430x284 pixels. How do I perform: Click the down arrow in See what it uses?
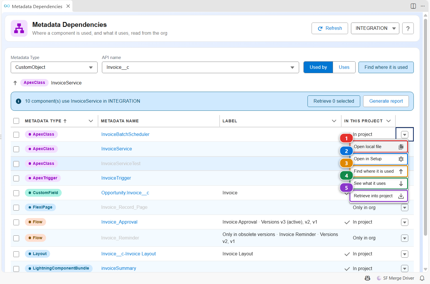click(x=401, y=183)
